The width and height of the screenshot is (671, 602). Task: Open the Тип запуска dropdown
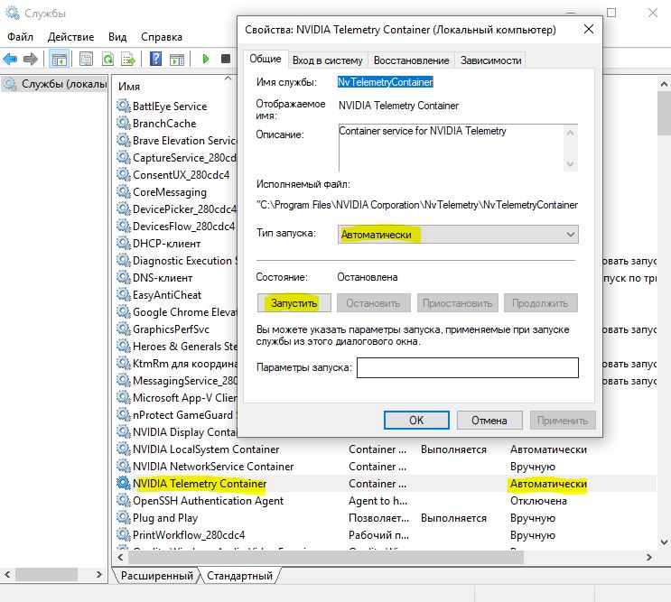tap(458, 235)
